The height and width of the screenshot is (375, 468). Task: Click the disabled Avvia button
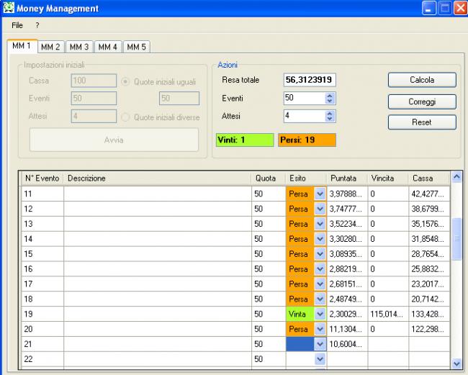coord(114,140)
